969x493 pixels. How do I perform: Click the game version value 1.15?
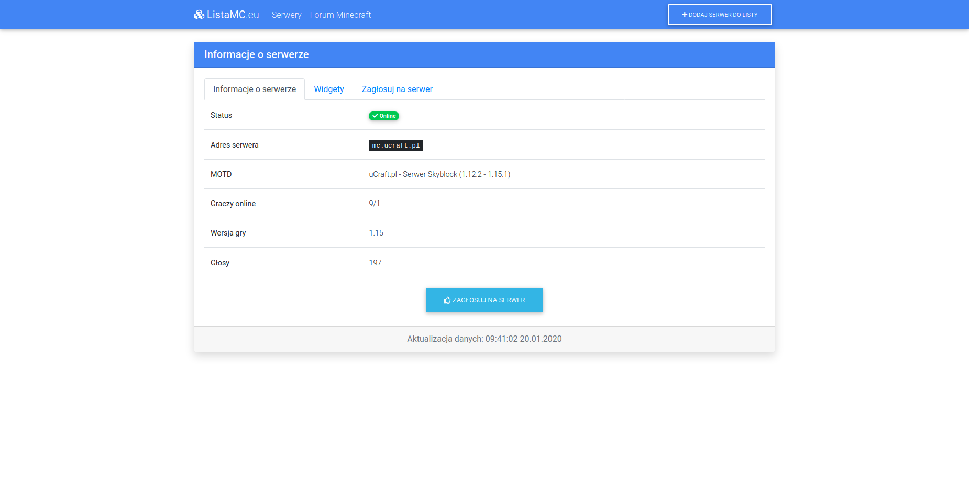tap(376, 233)
